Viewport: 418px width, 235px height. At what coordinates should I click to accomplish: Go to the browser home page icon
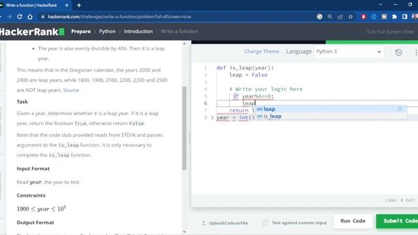click(30, 16)
